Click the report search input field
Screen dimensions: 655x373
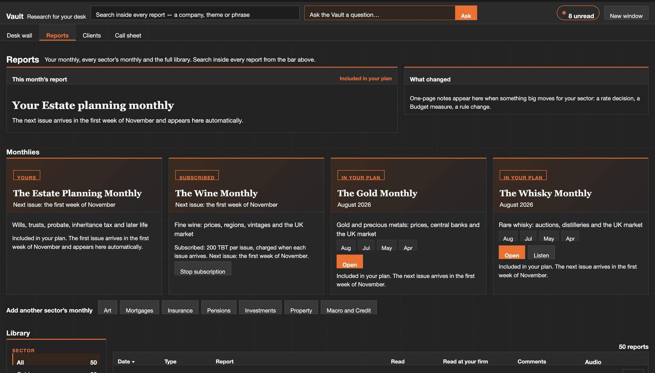click(195, 13)
